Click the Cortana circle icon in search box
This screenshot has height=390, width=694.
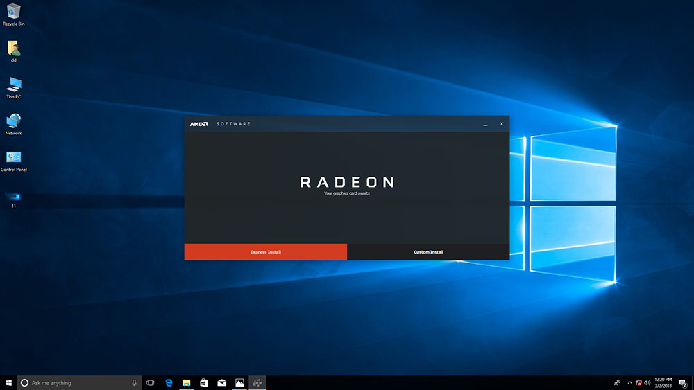[24, 383]
